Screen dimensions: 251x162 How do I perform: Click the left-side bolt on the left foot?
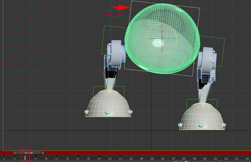(x=87, y=112)
